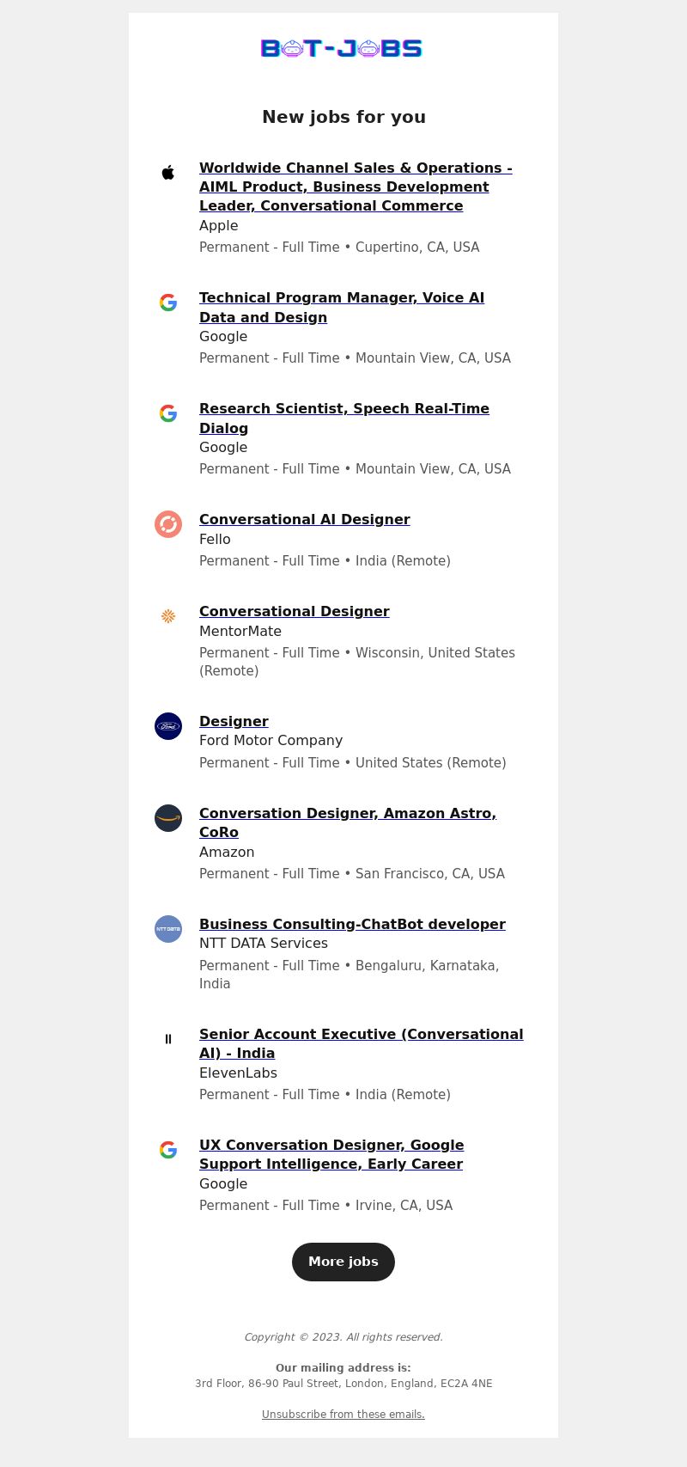Image resolution: width=687 pixels, height=1467 pixels.
Task: Click the NTT DATA logo icon
Action: click(168, 929)
